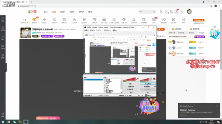Click the Douyu search input field
Viewport: 222px width, 124px height.
tap(146, 12)
